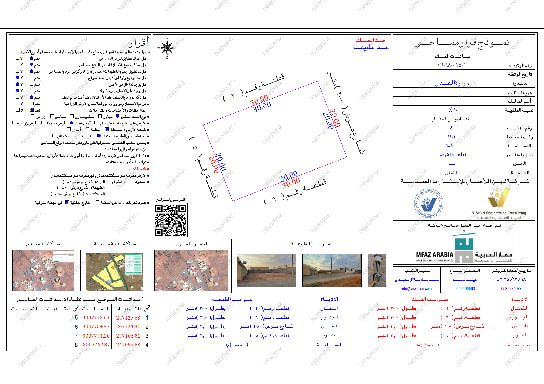The height and width of the screenshot is (384, 544).
Task: Click easting coordinate 247127.63
Action: 128,318
